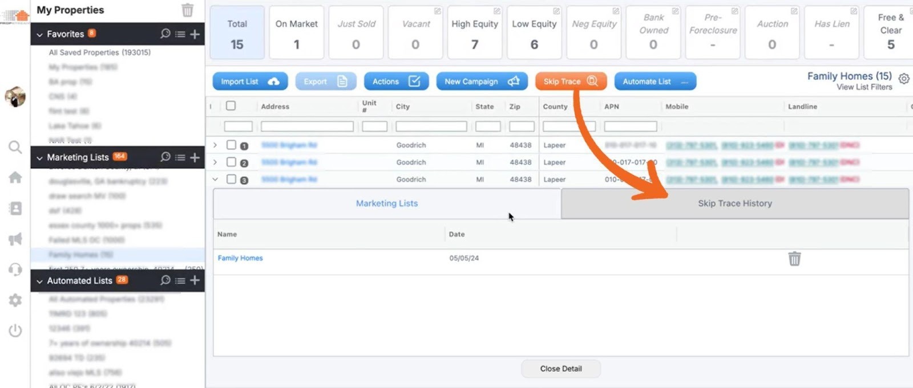The width and height of the screenshot is (913, 388).
Task: Open the home icon in sidebar
Action: point(15,178)
